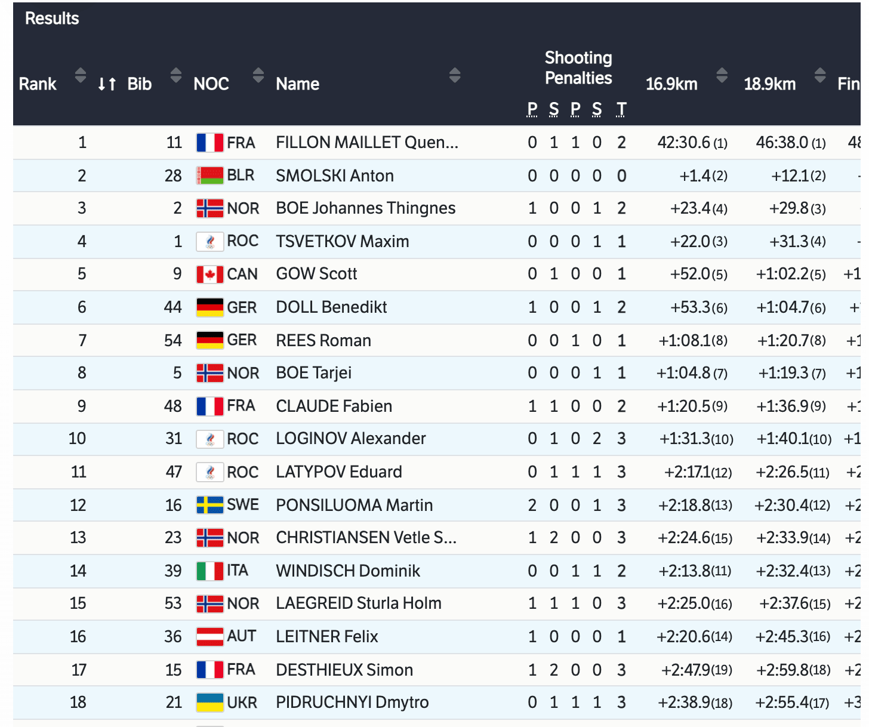
Task: Click the Shooting Penalties column header
Action: (x=578, y=68)
